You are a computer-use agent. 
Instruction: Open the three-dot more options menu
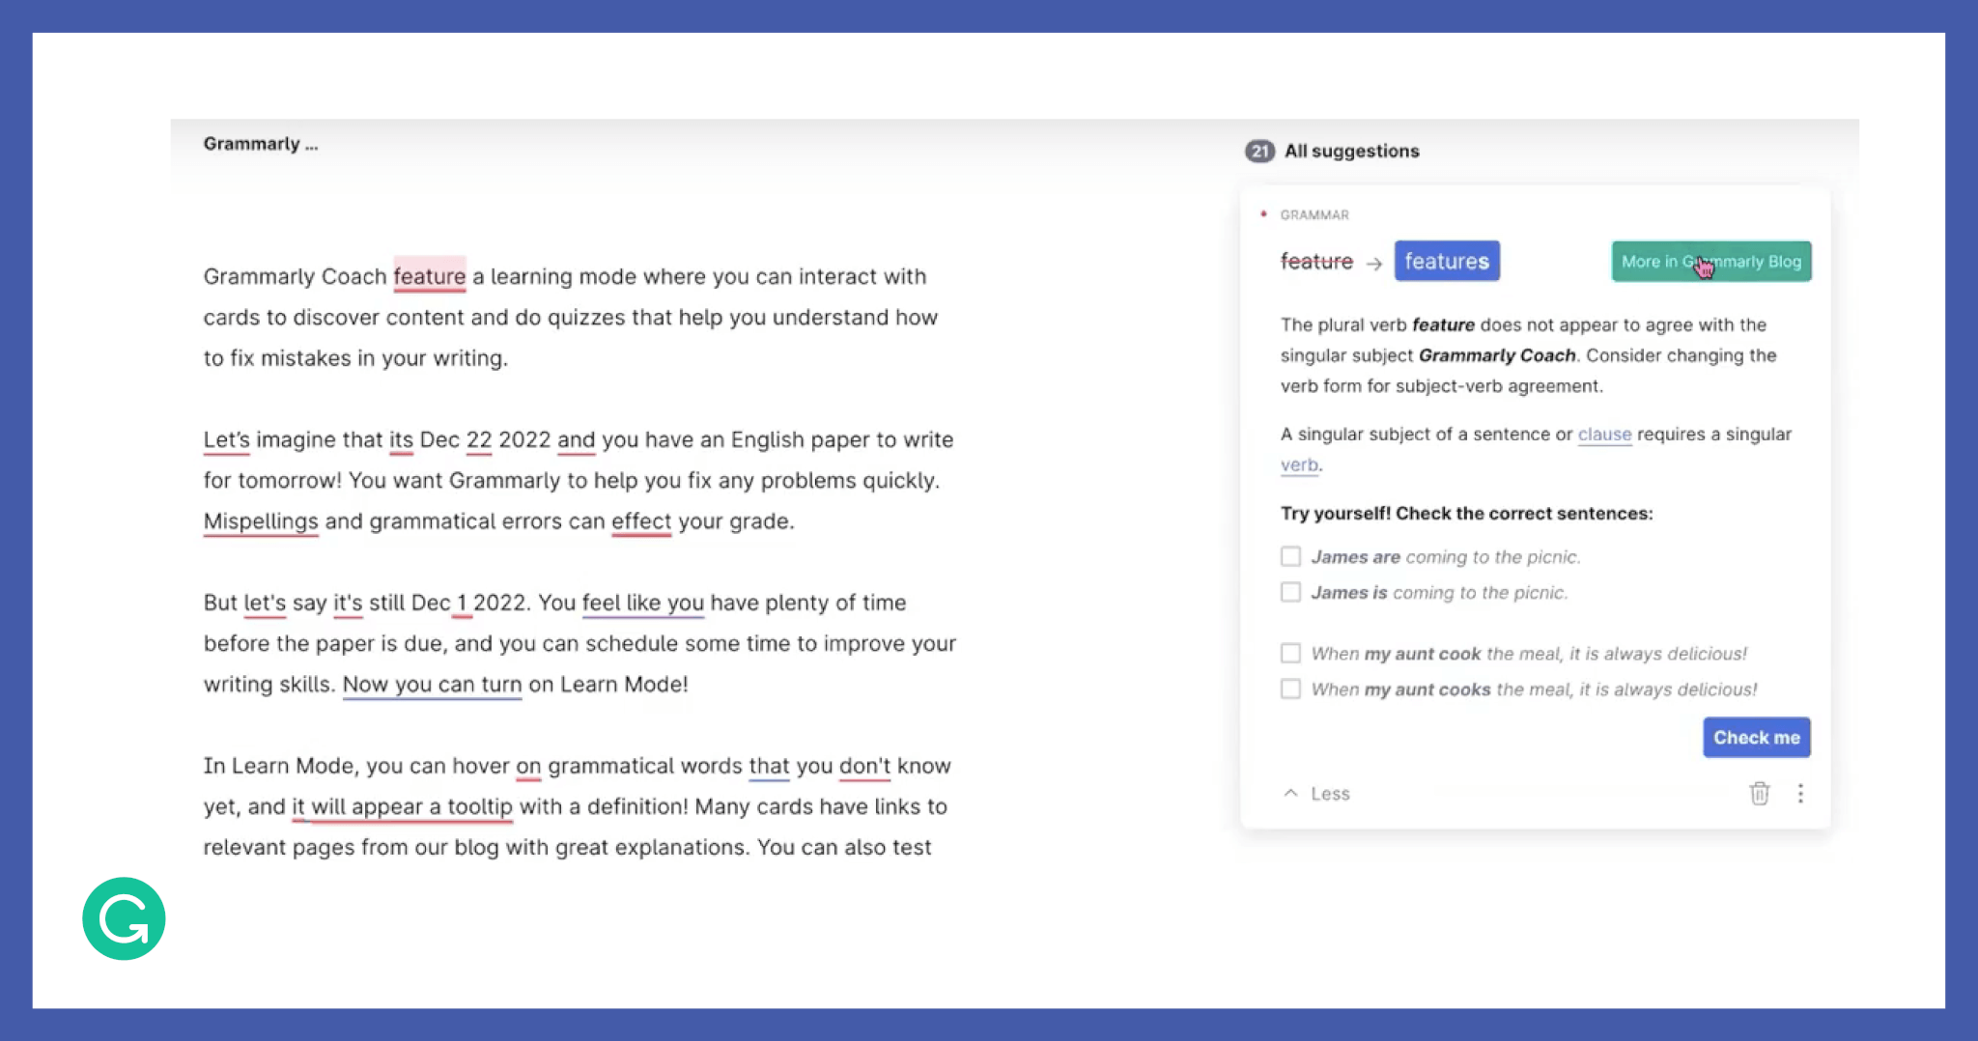[x=1800, y=794]
